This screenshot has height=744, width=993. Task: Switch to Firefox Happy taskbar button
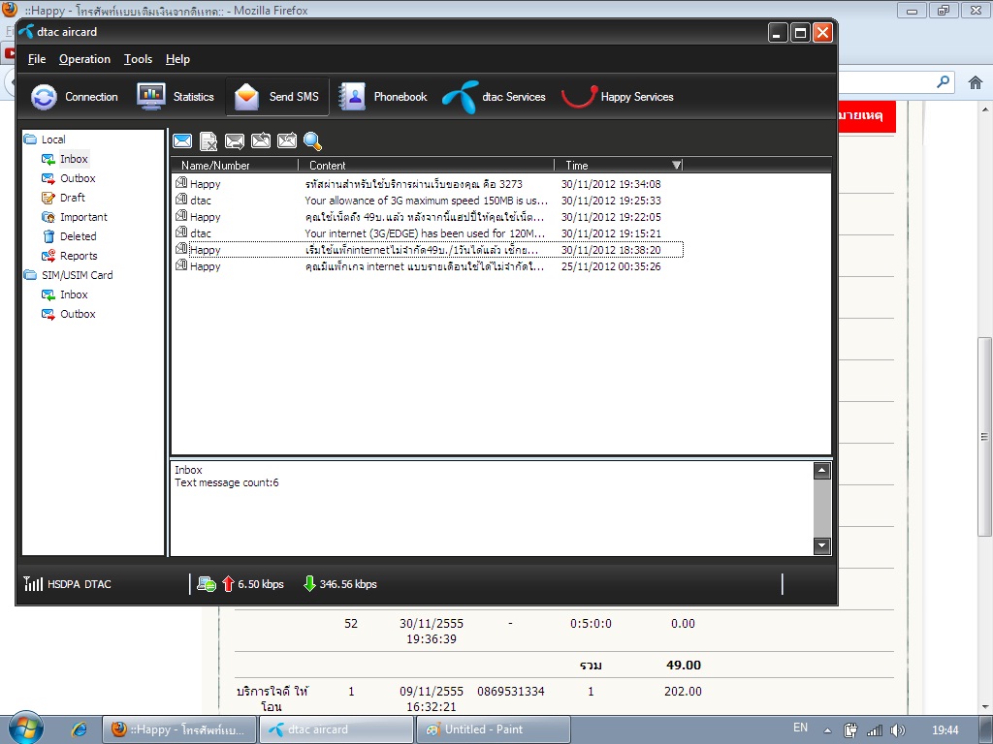point(179,729)
